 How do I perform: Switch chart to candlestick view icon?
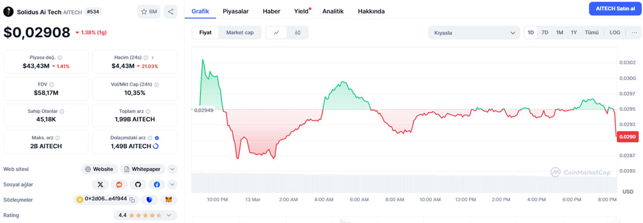pyautogui.click(x=297, y=33)
